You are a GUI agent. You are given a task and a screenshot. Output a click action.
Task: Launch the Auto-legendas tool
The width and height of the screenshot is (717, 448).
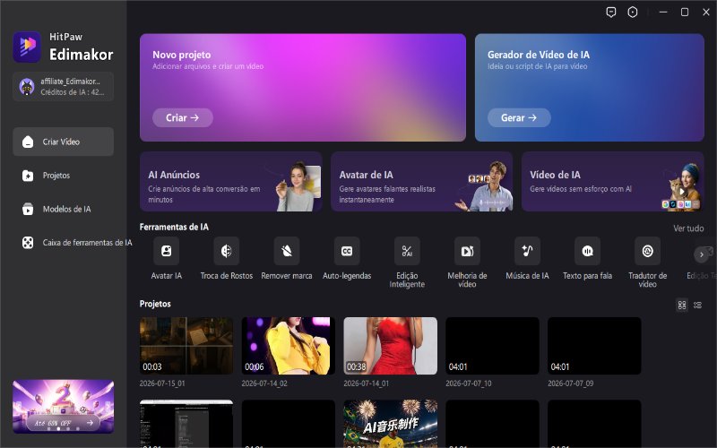347,251
